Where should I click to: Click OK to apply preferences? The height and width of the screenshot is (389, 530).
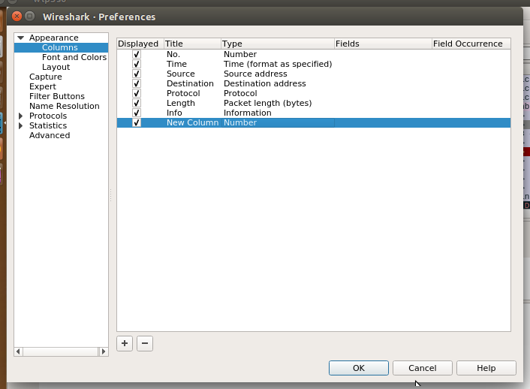(x=359, y=368)
